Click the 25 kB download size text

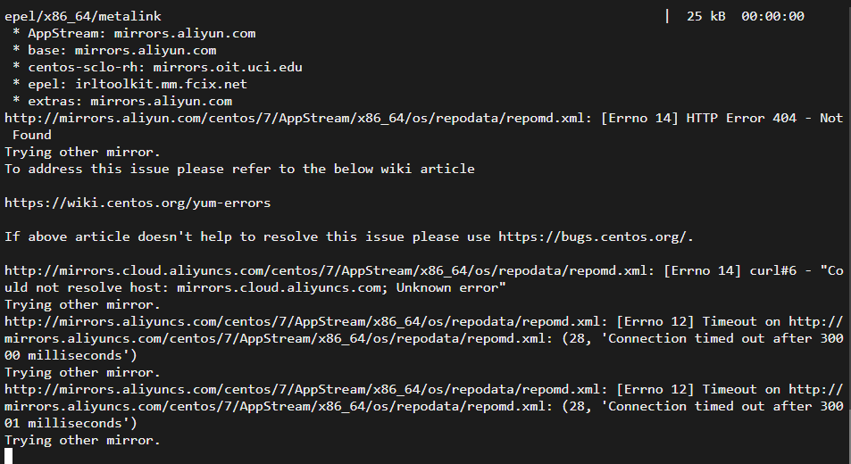click(705, 16)
